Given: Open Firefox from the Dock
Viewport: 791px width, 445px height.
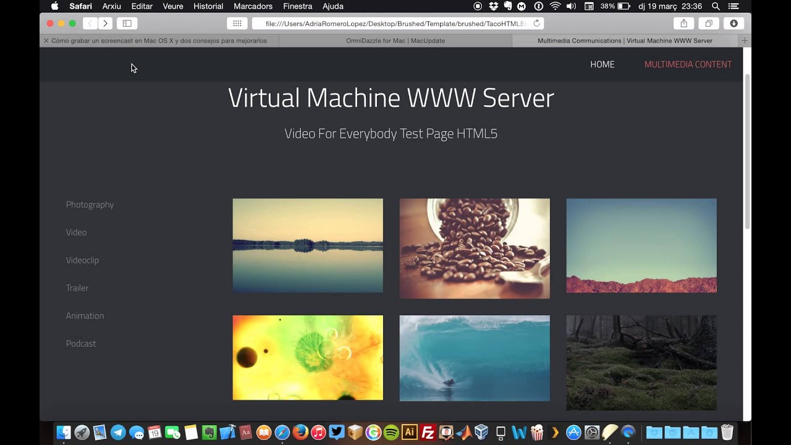Looking at the screenshot, I should point(300,433).
